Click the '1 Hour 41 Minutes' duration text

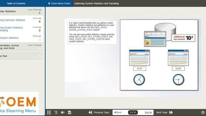(34, 45)
